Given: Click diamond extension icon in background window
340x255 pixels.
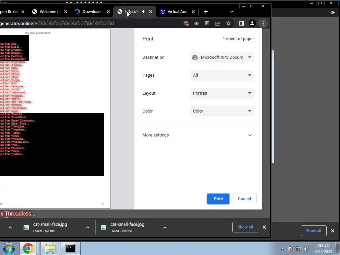Looking at the screenshot, I should pos(333,13).
